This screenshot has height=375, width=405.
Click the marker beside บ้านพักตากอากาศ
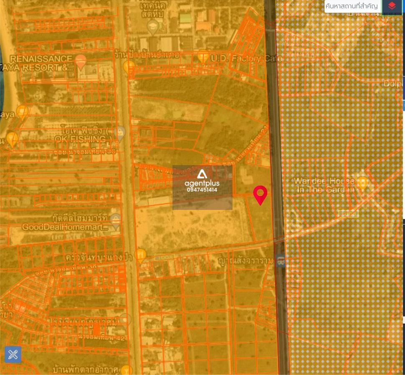click(x=127, y=370)
